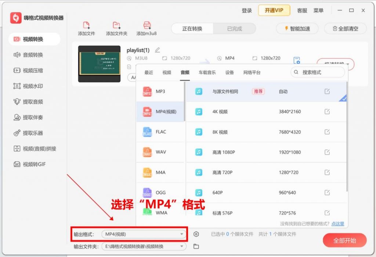Choose the 高清 1080P quality option
The image size is (376, 257).
click(x=239, y=152)
